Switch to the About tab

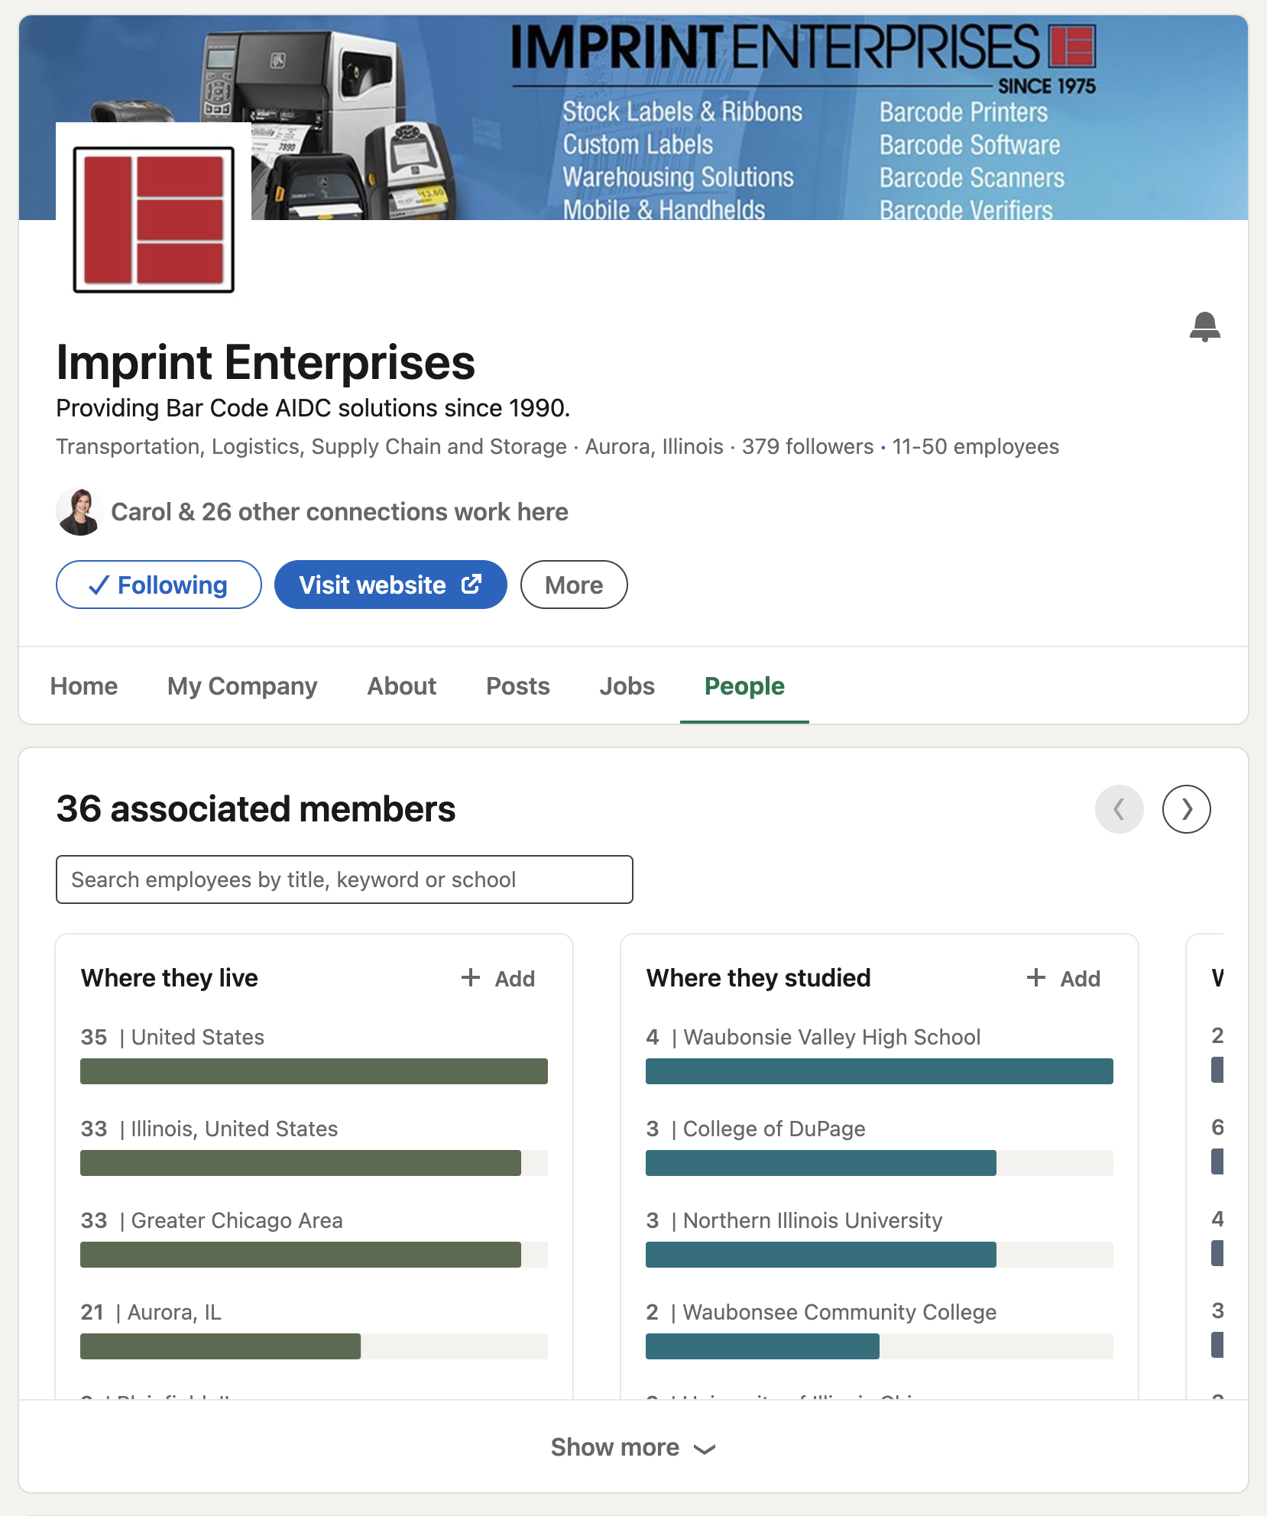click(402, 686)
